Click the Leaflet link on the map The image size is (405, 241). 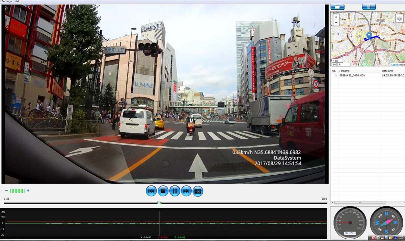(x=395, y=65)
